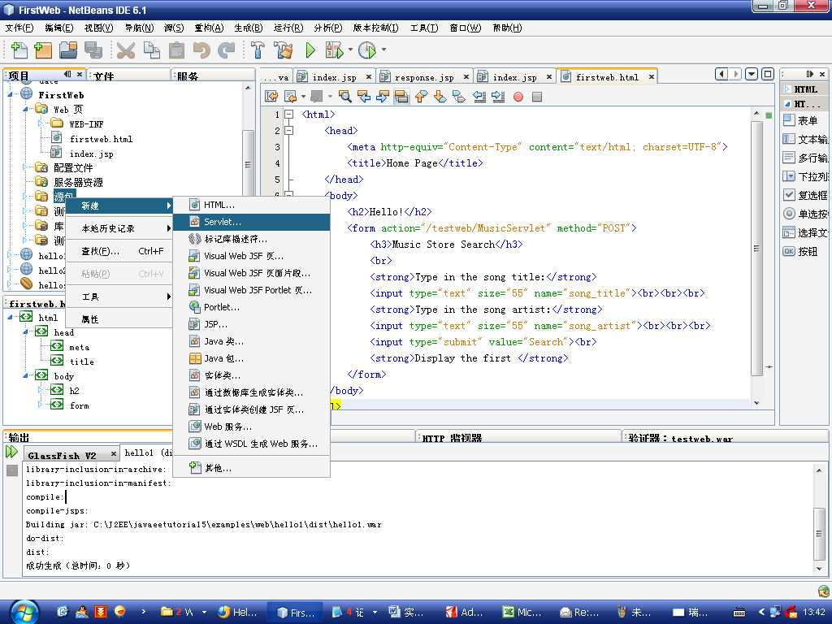Click the editor Find Selection magnifier icon
This screenshot has width=832, height=624.
[x=344, y=97]
